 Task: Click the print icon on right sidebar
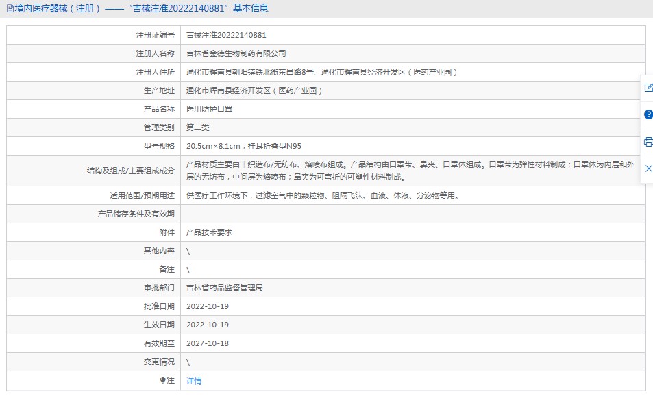[x=648, y=142]
